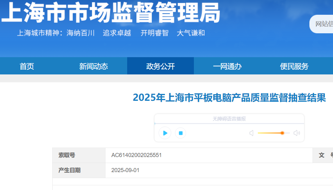Image resolution: width=333 pixels, height=190 pixels.
Task: Open the 新闻动态 navigation item
Action: point(93,66)
